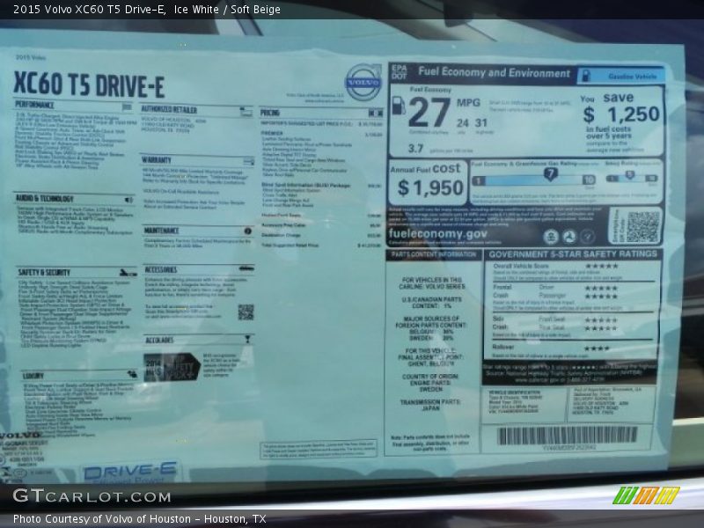Click the 2014 IIHS Top Safety Pick badge
The width and height of the screenshot is (704, 528).
[x=171, y=367]
